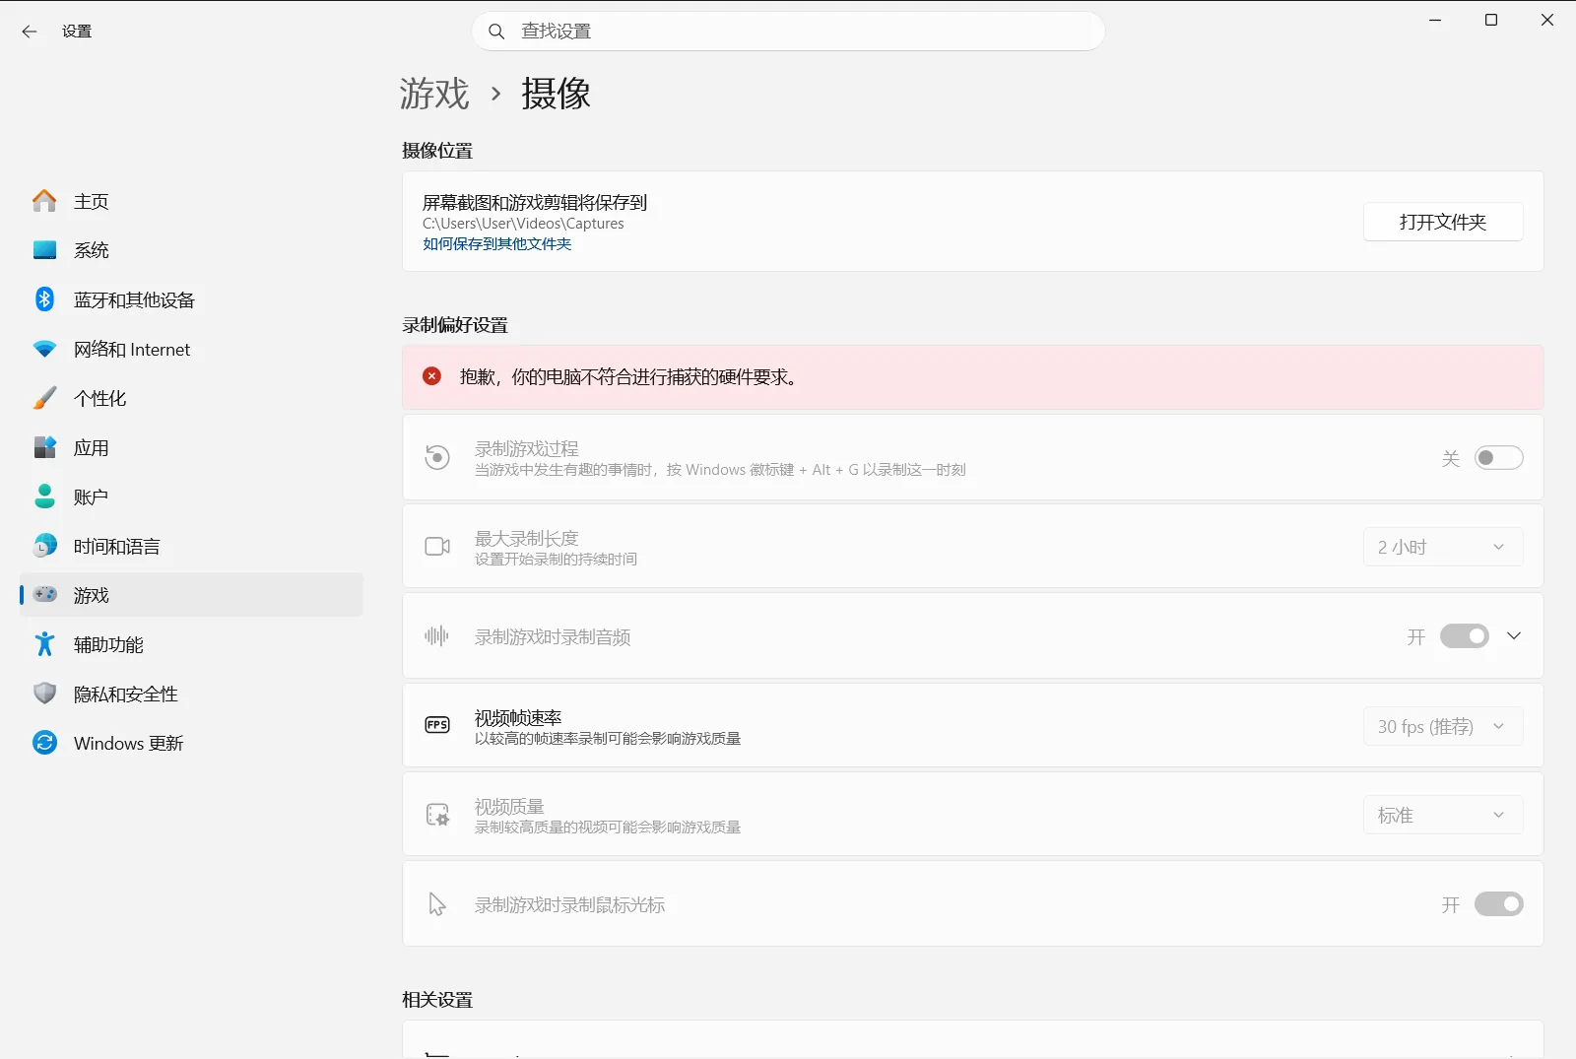Click the 摄像位置 section heading

pos(437,151)
